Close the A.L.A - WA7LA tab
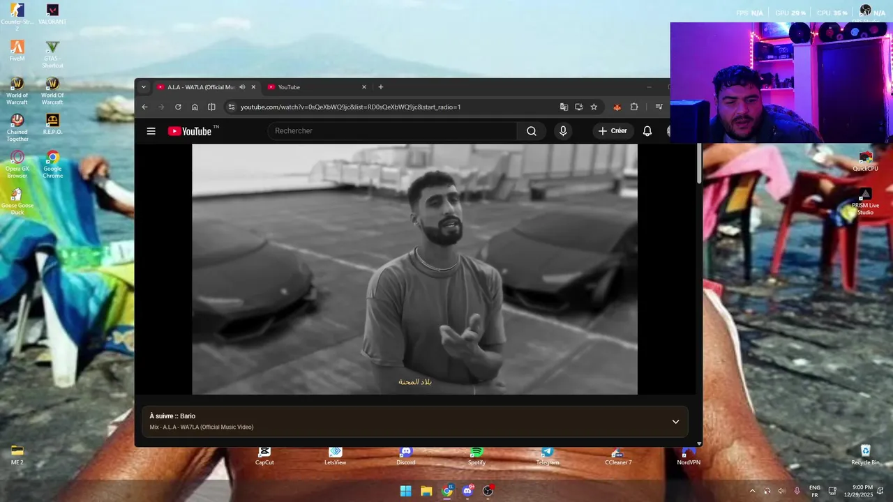Viewport: 893px width, 502px height. coord(253,87)
